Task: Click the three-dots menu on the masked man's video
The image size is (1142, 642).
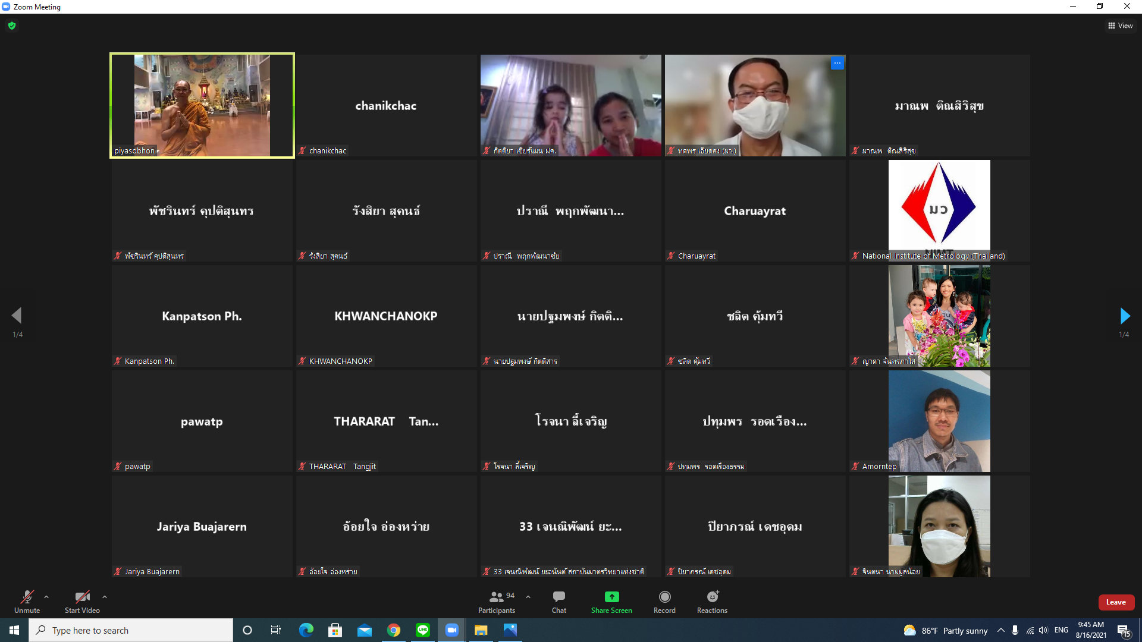Action: coord(837,63)
